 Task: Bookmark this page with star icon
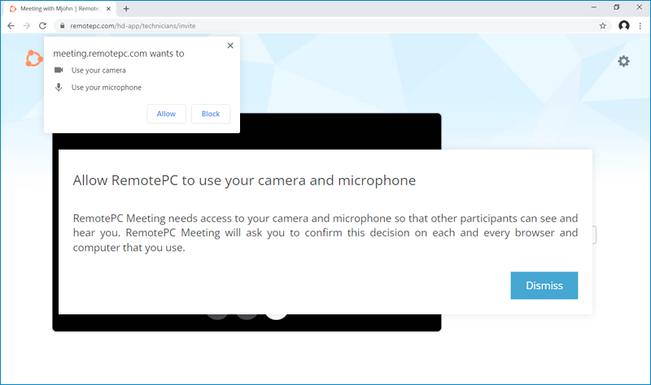pyautogui.click(x=603, y=26)
